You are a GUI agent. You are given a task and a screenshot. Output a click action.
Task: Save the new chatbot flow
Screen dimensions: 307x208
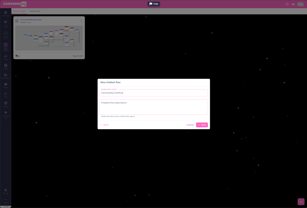(x=202, y=125)
